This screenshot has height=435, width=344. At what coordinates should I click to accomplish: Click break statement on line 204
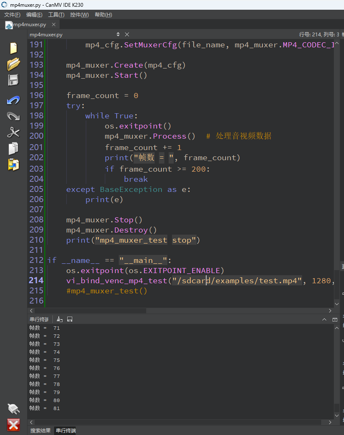tap(136, 179)
